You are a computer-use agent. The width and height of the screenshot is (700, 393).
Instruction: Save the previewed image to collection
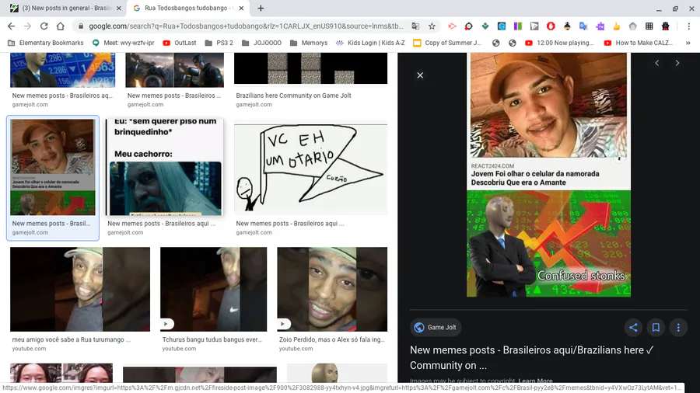click(x=656, y=328)
